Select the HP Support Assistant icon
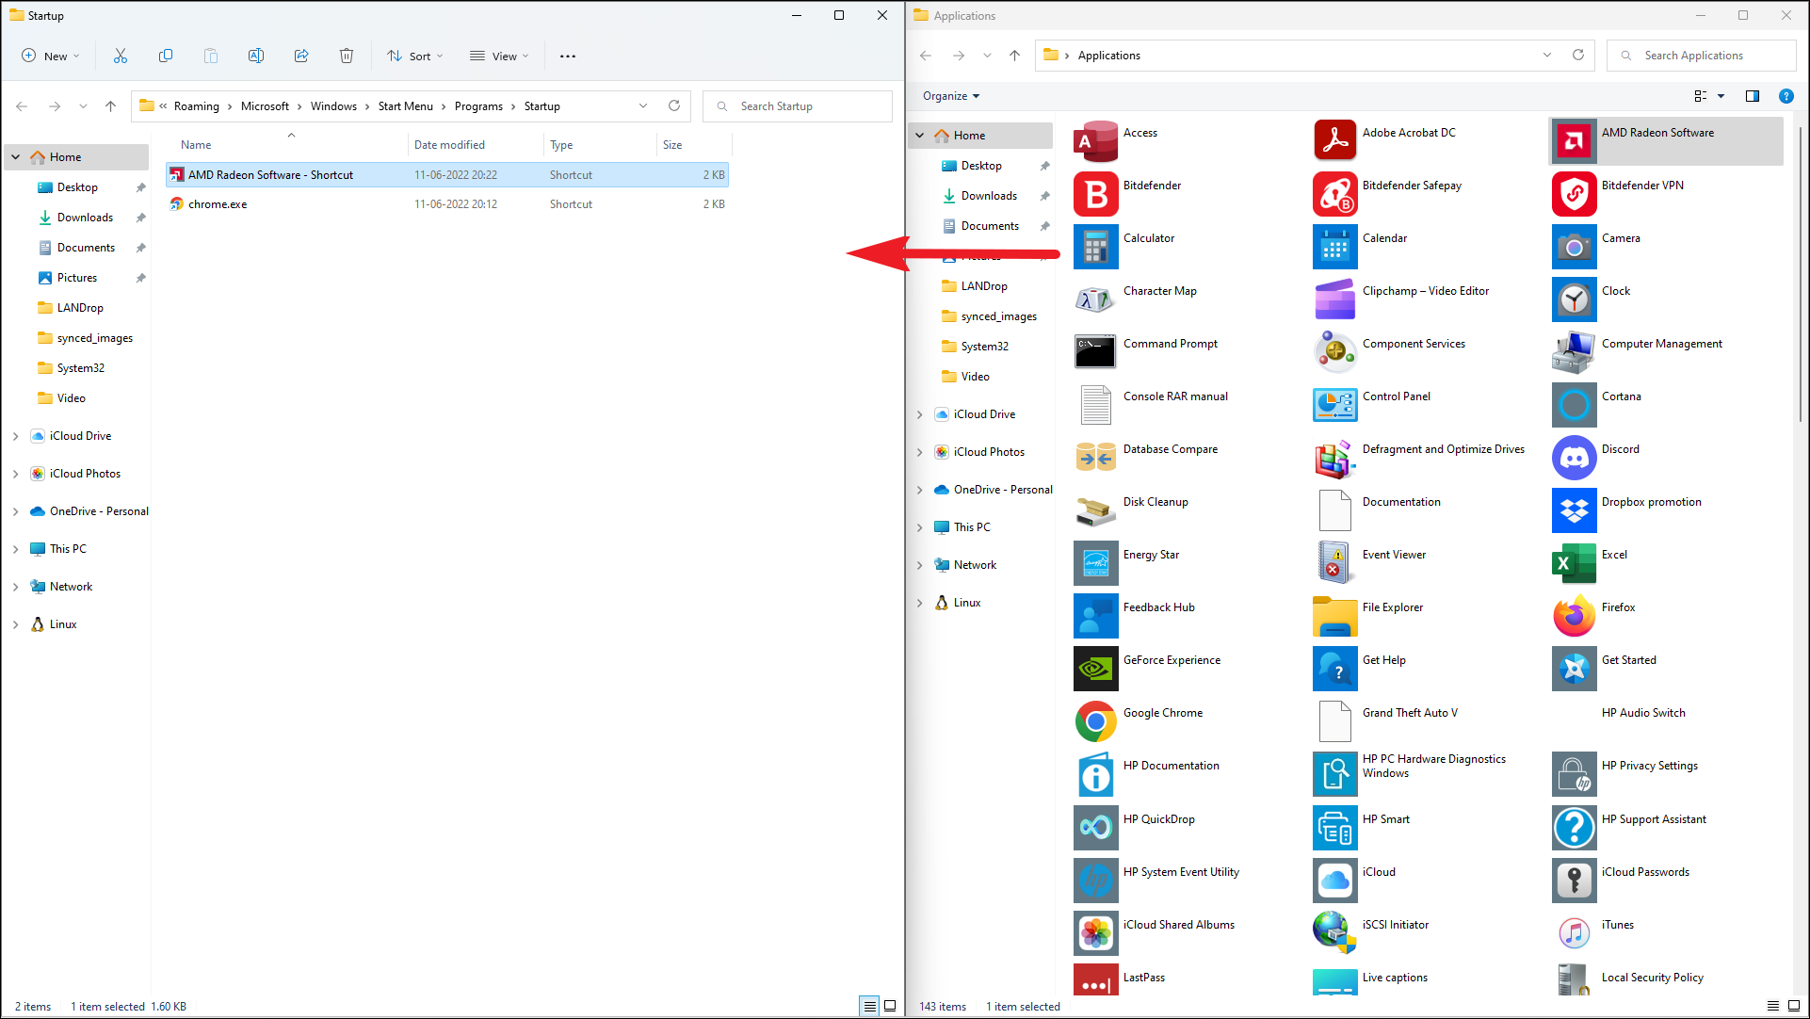The height and width of the screenshot is (1019, 1810). pos(1574,828)
